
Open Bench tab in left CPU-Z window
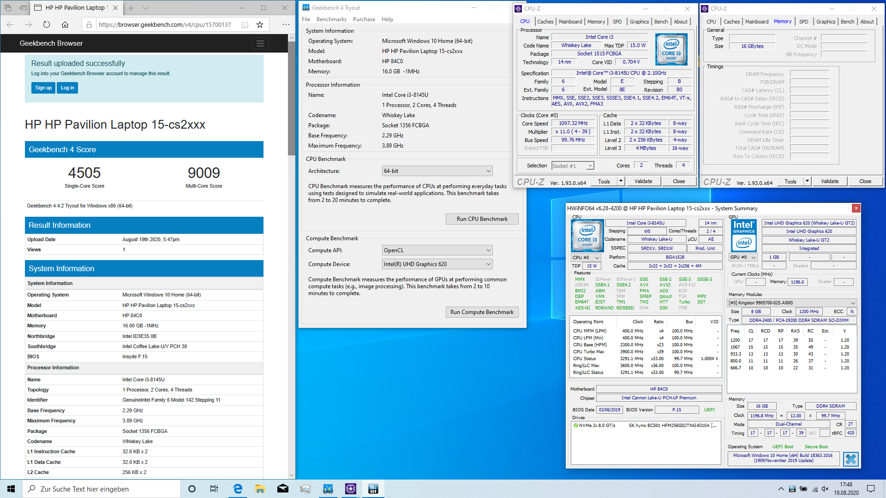pyautogui.click(x=661, y=22)
